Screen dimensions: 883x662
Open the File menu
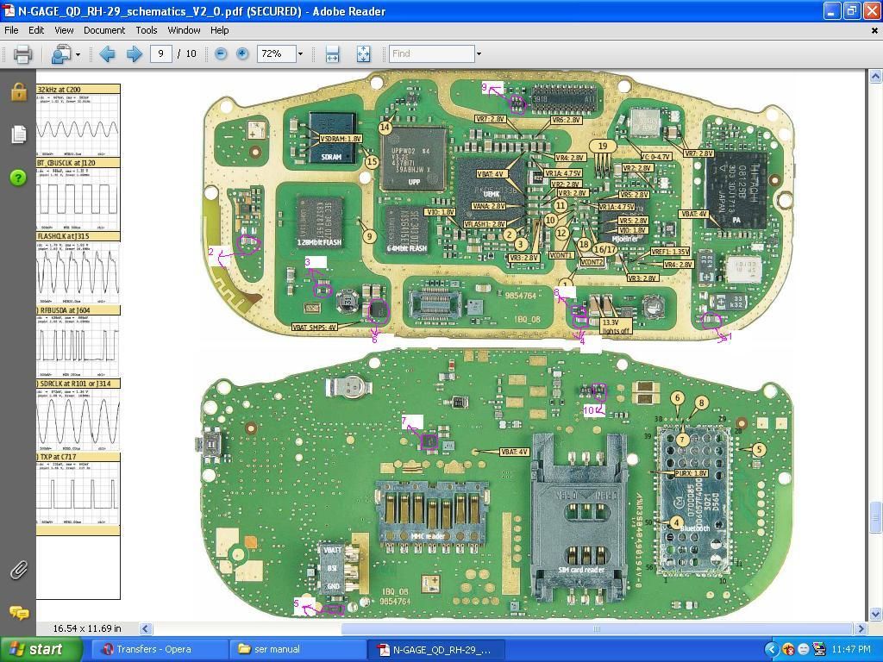11,30
